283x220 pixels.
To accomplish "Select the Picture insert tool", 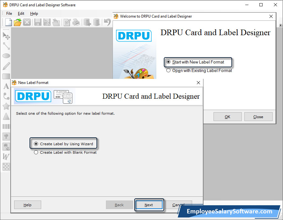I will (x=6, y=136).
